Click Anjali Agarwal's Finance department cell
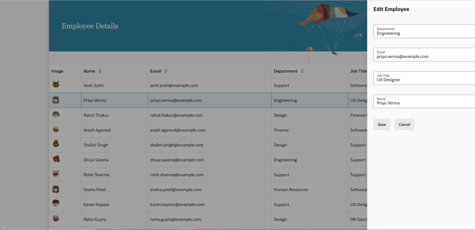The width and height of the screenshot is (475, 230). pyautogui.click(x=310, y=130)
